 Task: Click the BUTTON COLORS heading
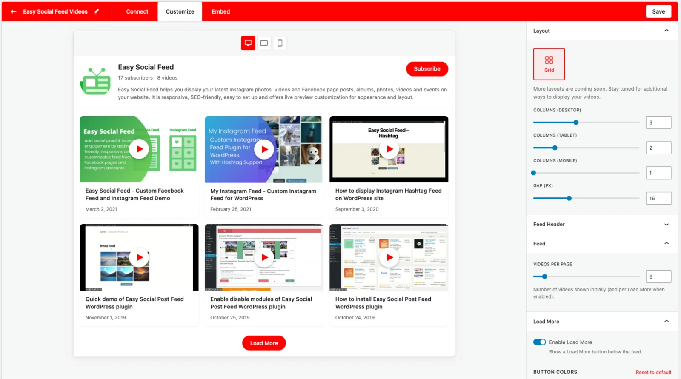(555, 372)
